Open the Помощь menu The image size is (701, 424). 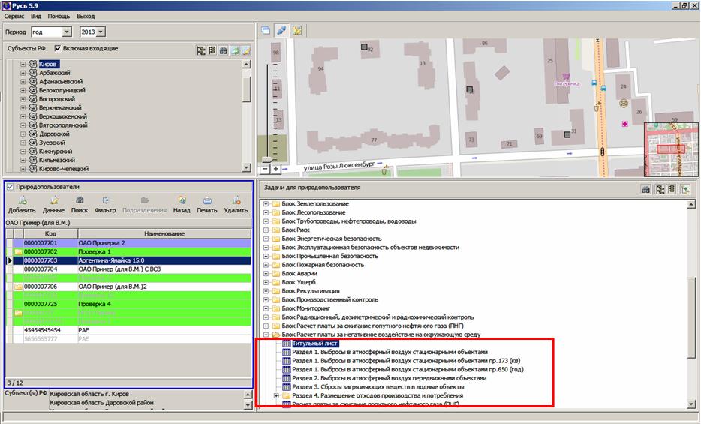(59, 16)
